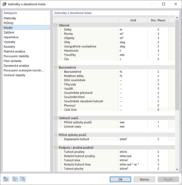Click the decimal places cell for Čas
This screenshot has height=185, width=182.
click(158, 59)
